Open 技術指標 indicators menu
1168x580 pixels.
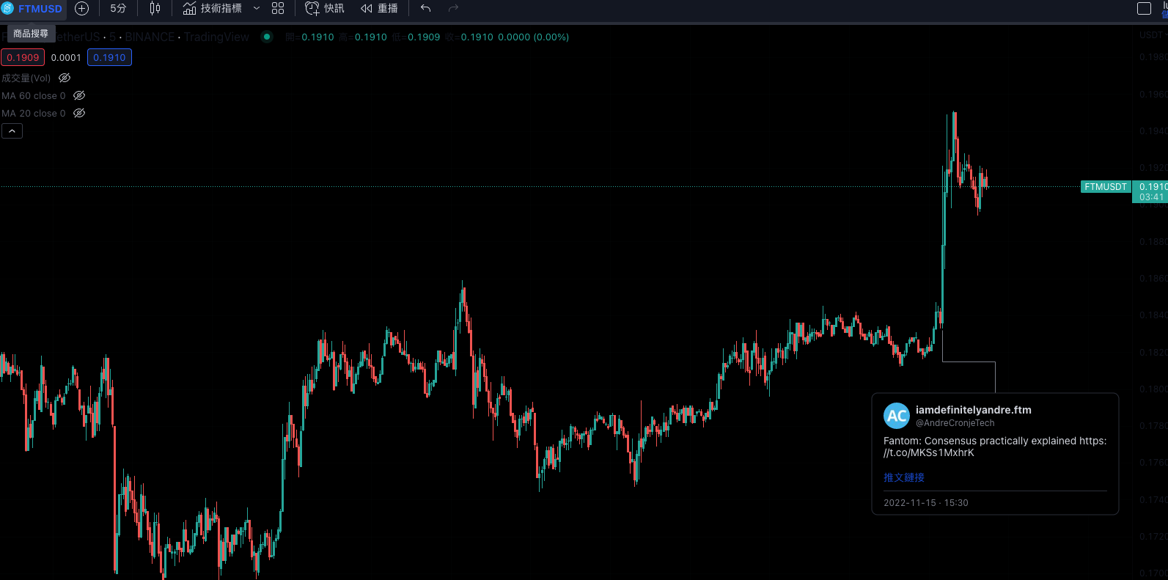coord(213,9)
